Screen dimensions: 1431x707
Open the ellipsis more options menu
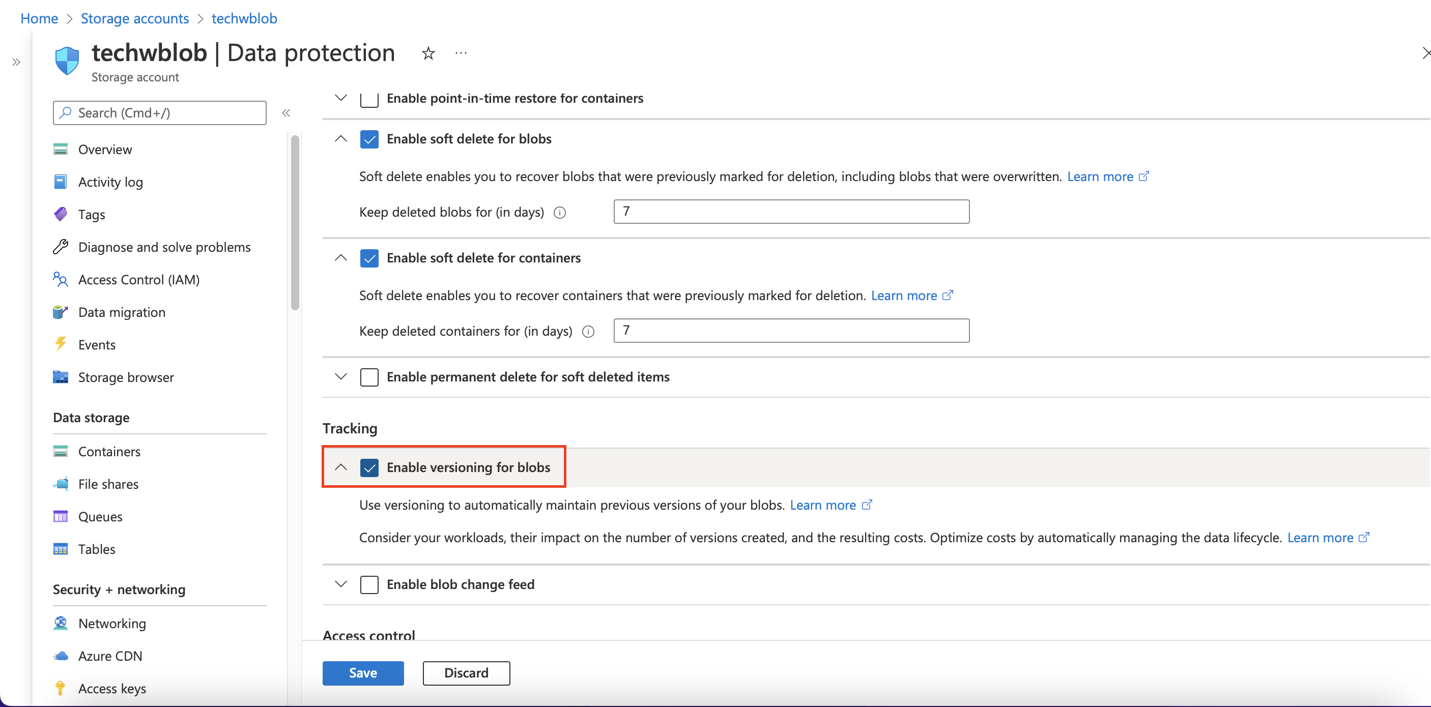point(461,53)
